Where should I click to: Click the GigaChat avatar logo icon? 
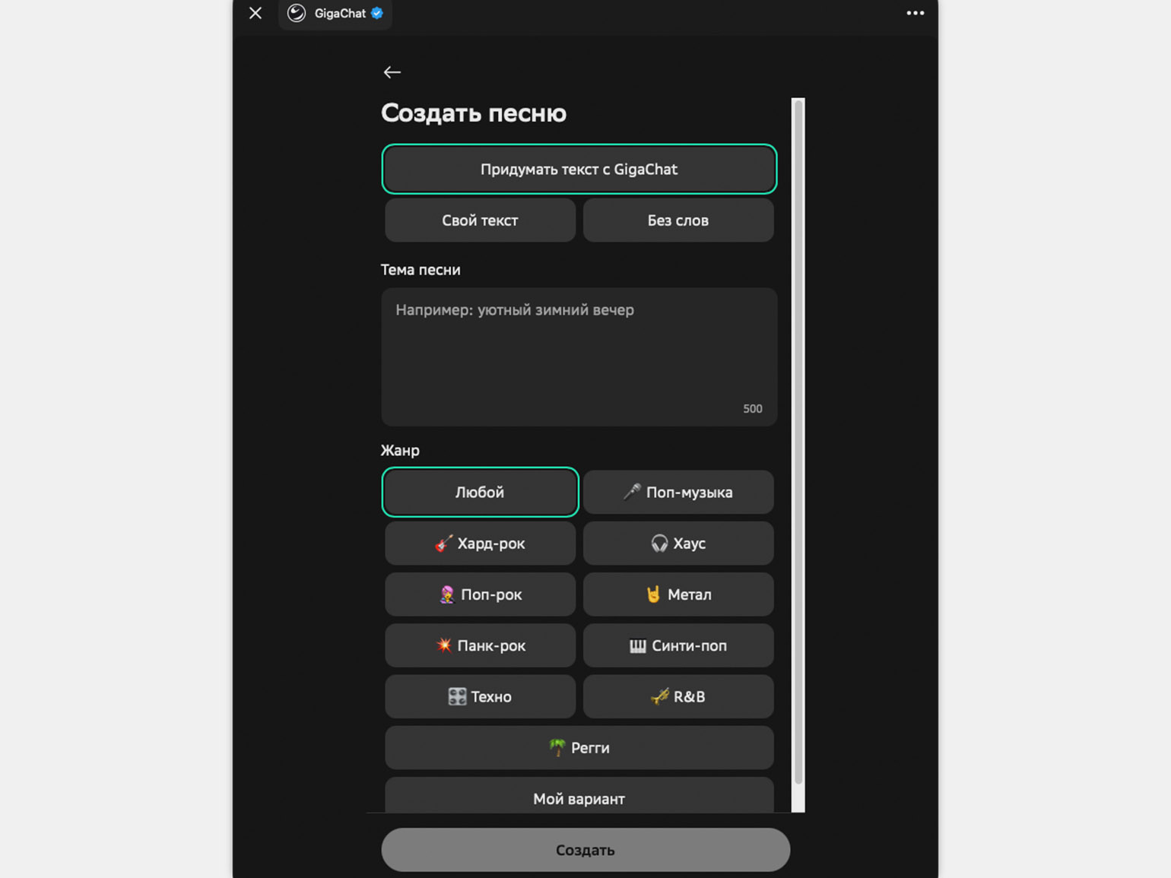tap(297, 13)
